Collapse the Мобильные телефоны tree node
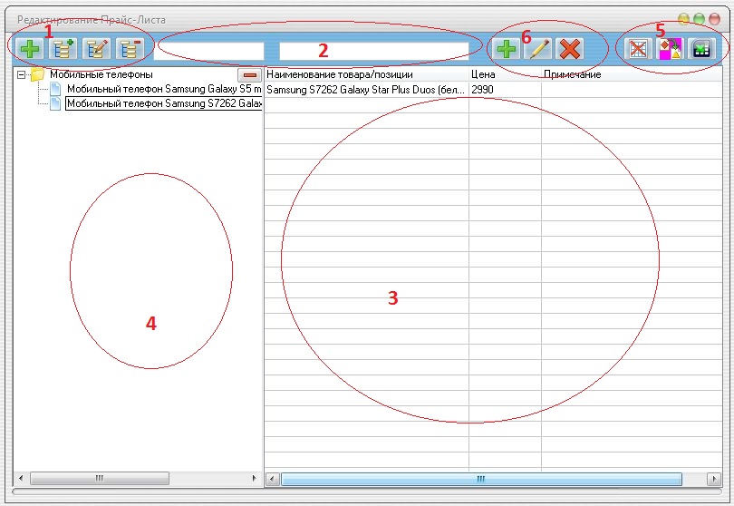734x506 pixels. click(x=21, y=74)
